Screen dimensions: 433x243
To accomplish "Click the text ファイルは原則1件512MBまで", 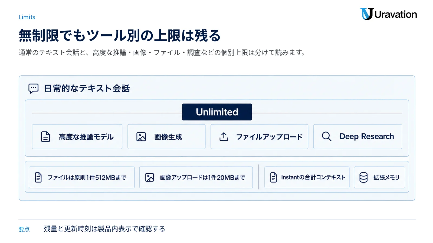I will [87, 178].
